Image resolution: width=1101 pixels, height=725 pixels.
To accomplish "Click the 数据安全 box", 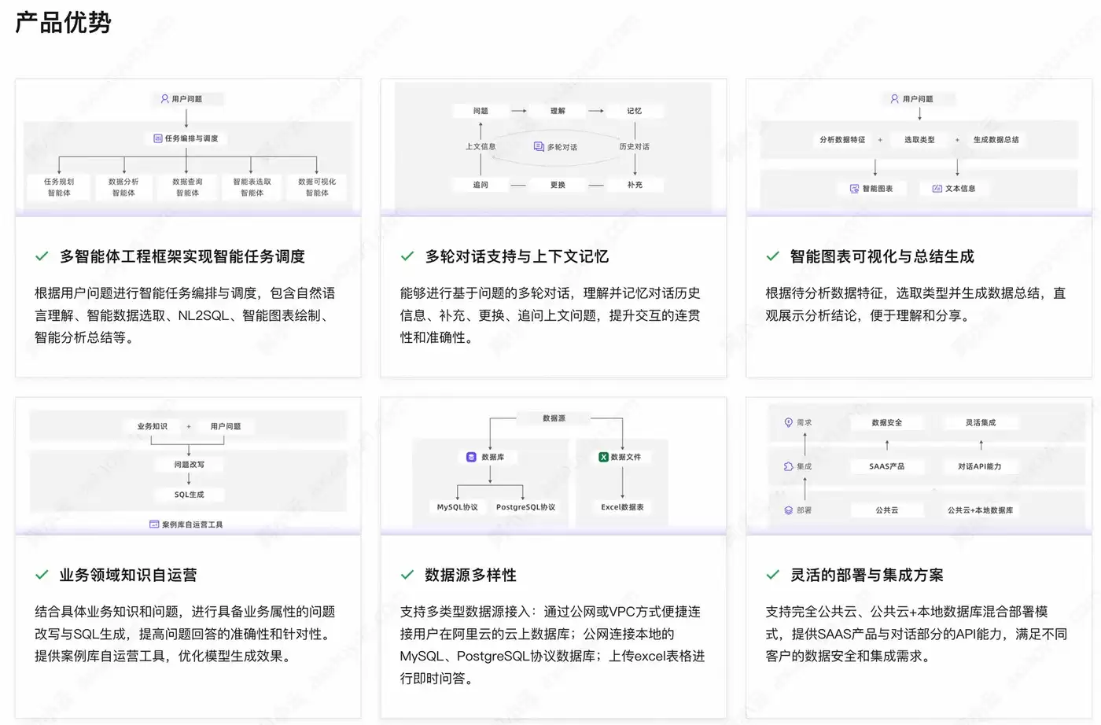I will 887,422.
